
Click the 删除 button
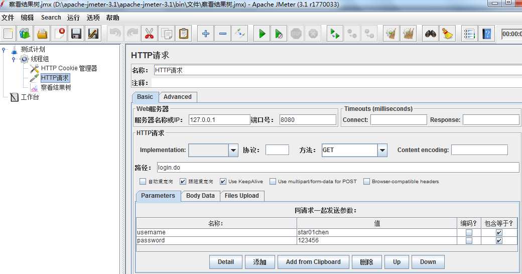click(x=366, y=262)
